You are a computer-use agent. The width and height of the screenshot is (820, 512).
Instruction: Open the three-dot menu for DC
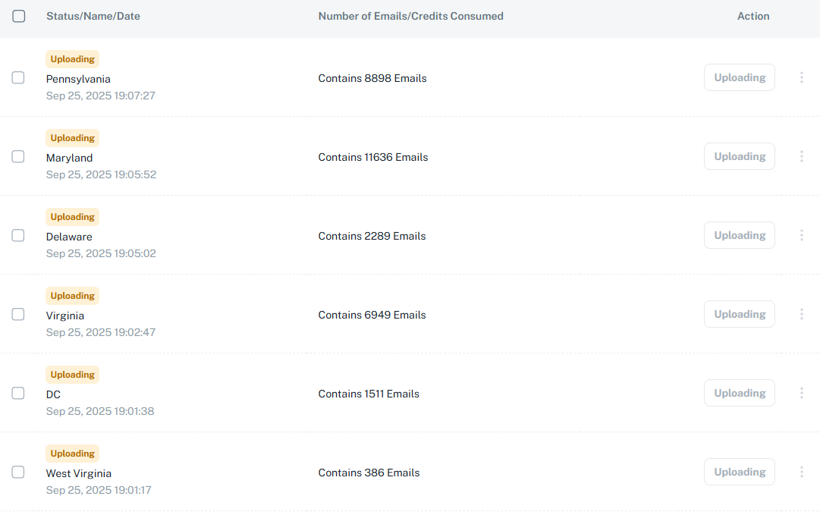802,393
